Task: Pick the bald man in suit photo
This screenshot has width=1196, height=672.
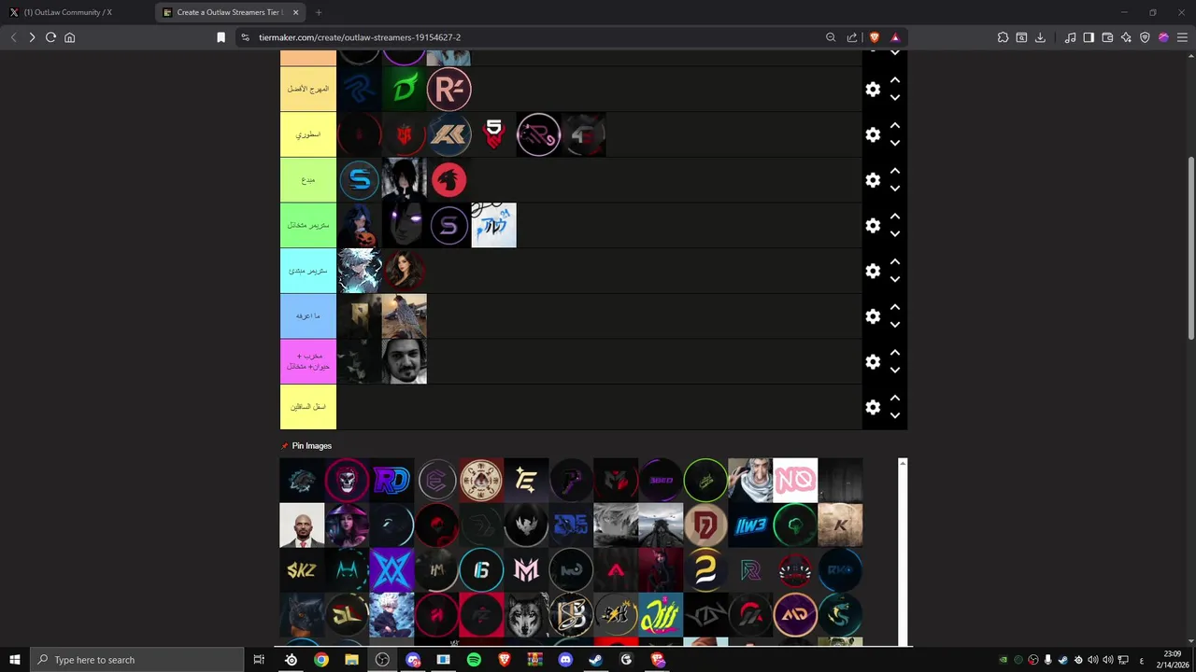Action: [302, 525]
